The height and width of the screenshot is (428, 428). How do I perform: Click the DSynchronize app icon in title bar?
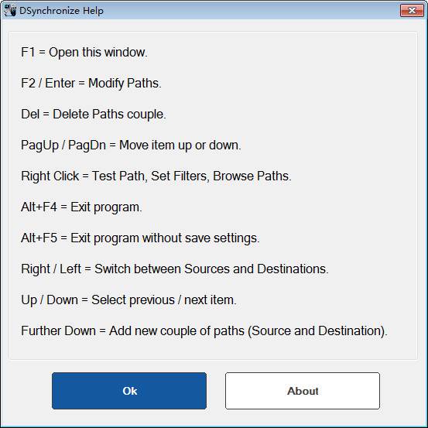pos(10,10)
